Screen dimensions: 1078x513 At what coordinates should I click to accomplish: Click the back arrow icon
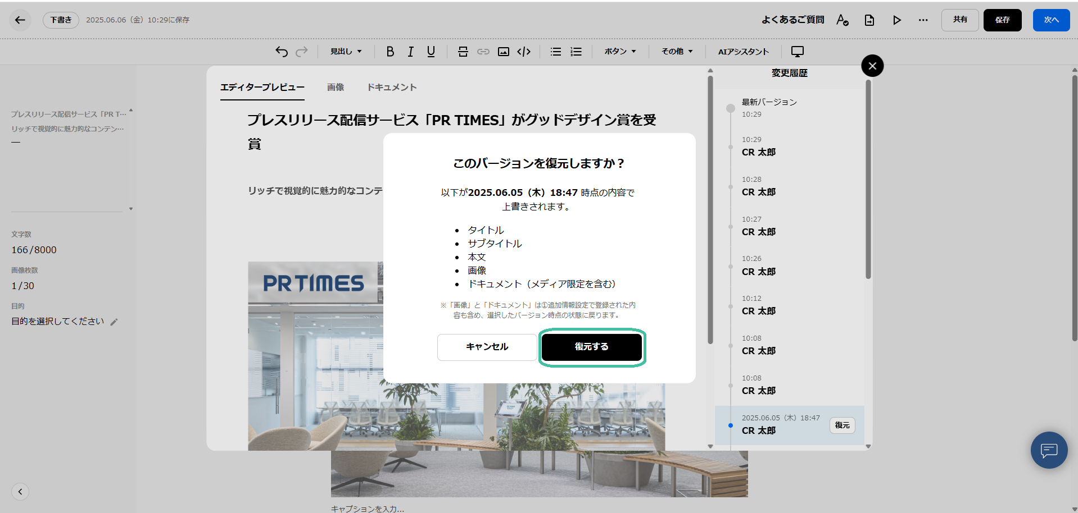[20, 20]
